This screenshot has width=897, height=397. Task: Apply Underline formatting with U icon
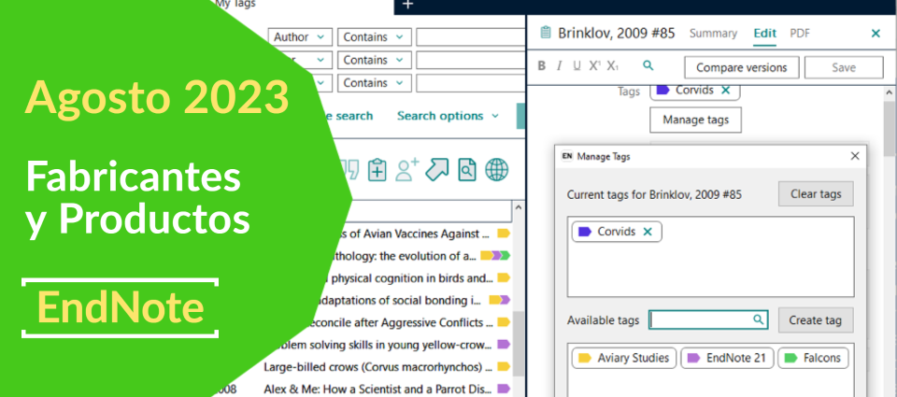[577, 66]
